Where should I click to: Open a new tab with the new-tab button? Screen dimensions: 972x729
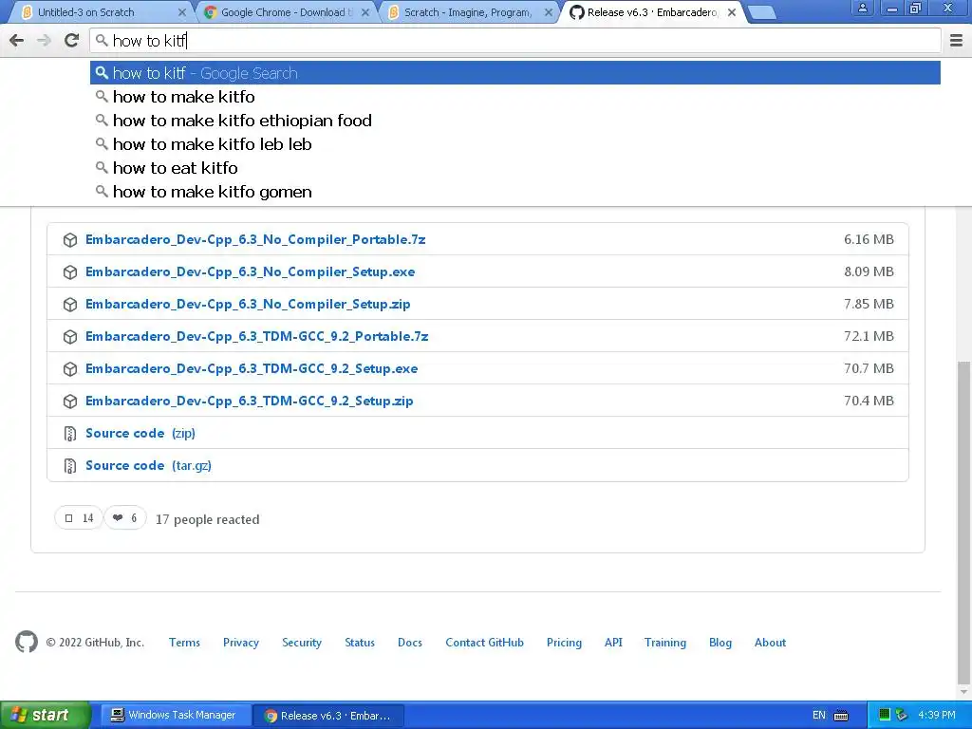[761, 12]
